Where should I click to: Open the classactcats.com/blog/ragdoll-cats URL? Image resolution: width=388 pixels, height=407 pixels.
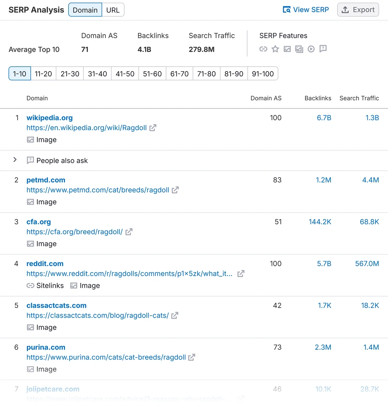[98, 315]
